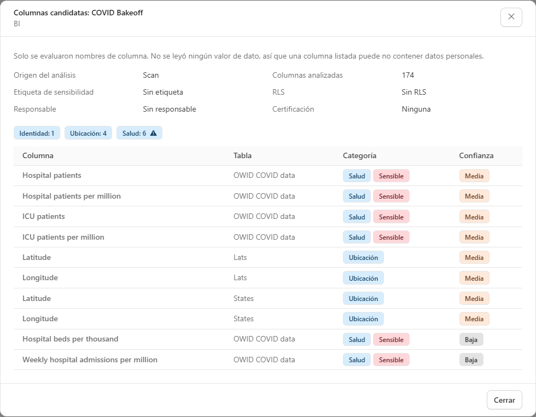Click the Ubicación badge in the Latitude Lats row
Screen dimensions: 536x417
click(363, 258)
